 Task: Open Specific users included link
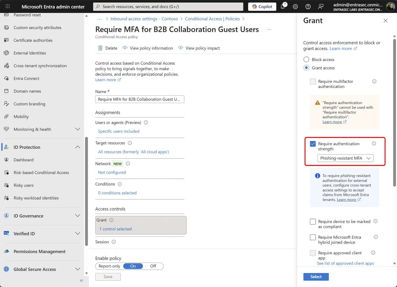pos(119,131)
